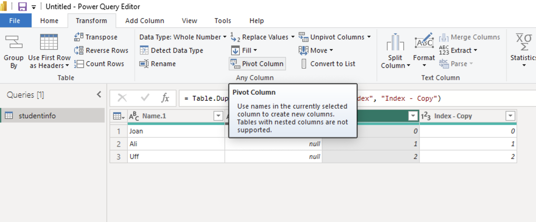Click the null cell in Ali's row

(x=273, y=144)
